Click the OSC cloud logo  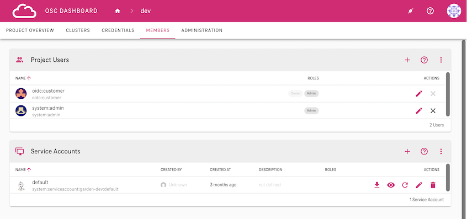point(24,11)
